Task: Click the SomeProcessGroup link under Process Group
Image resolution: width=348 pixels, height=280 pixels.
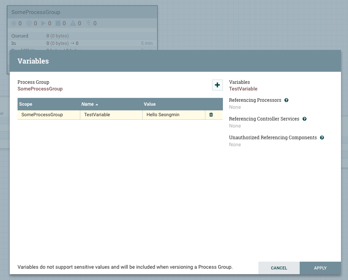Action: tap(40, 89)
